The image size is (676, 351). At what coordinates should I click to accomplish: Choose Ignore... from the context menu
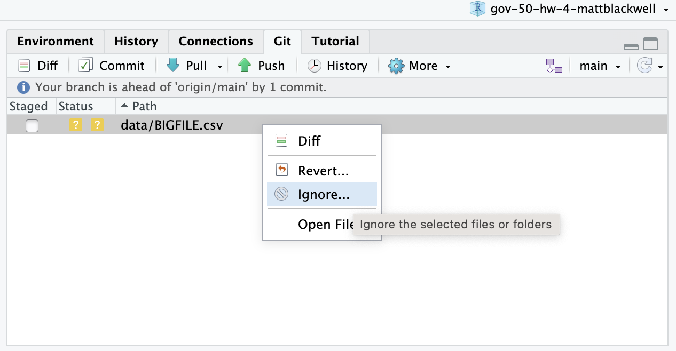point(322,195)
